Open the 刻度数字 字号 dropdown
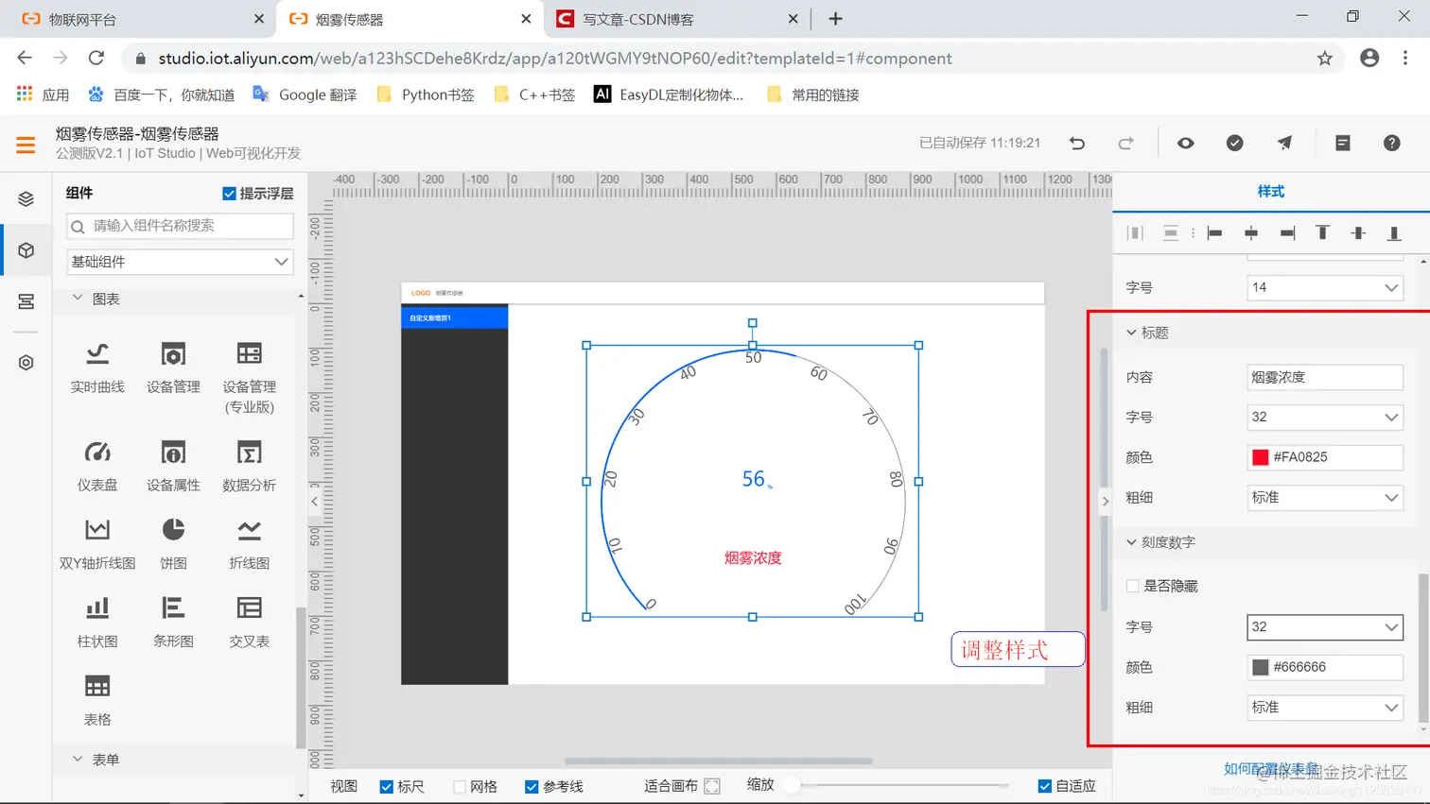Image resolution: width=1430 pixels, height=804 pixels. pos(1324,626)
